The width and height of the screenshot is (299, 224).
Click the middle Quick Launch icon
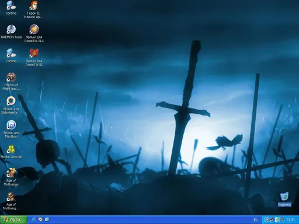tap(40, 219)
